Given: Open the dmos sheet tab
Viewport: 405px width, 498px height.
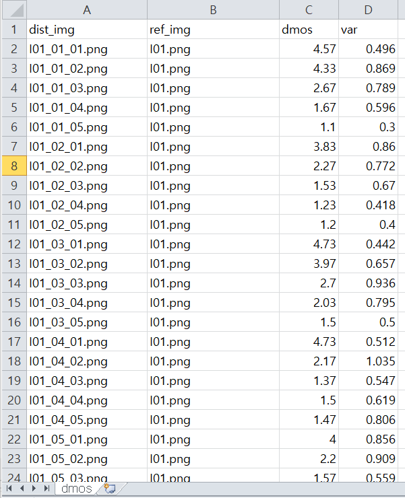Looking at the screenshot, I should click(77, 489).
